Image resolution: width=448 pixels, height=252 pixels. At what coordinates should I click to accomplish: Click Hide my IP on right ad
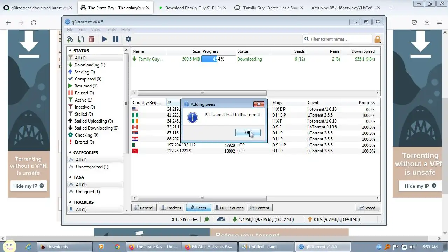coord(420,186)
